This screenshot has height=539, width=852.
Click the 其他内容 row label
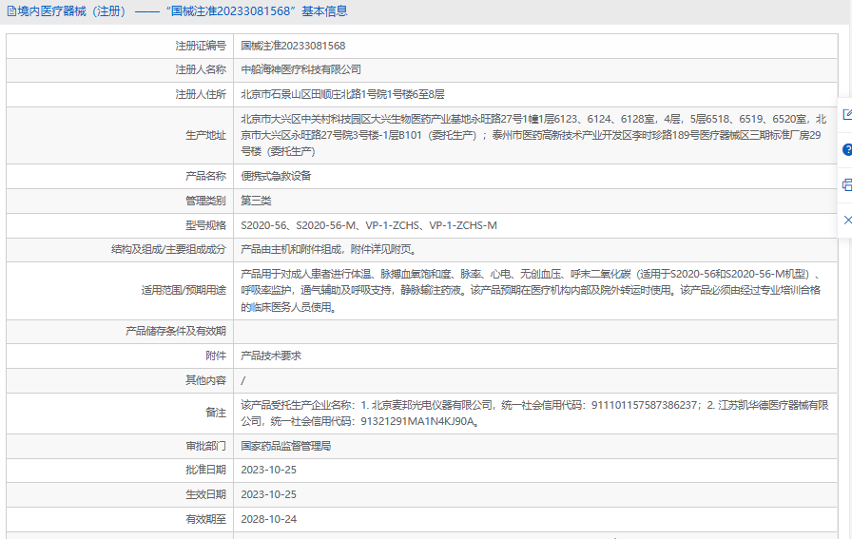(x=205, y=380)
